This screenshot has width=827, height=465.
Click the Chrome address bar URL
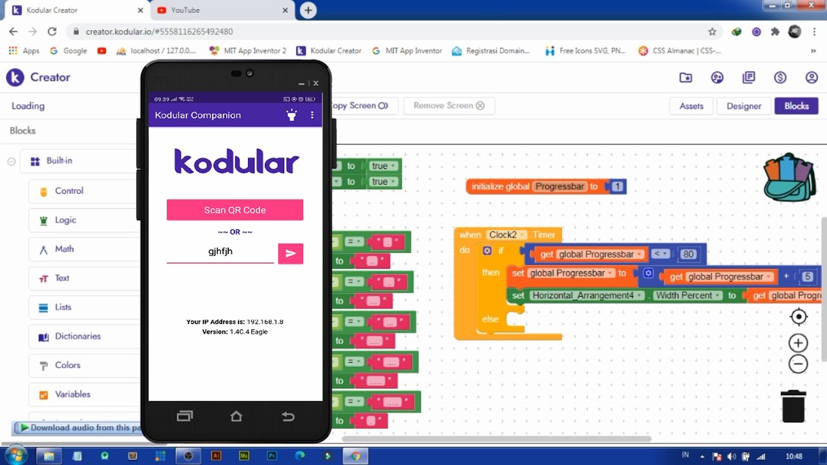(160, 31)
